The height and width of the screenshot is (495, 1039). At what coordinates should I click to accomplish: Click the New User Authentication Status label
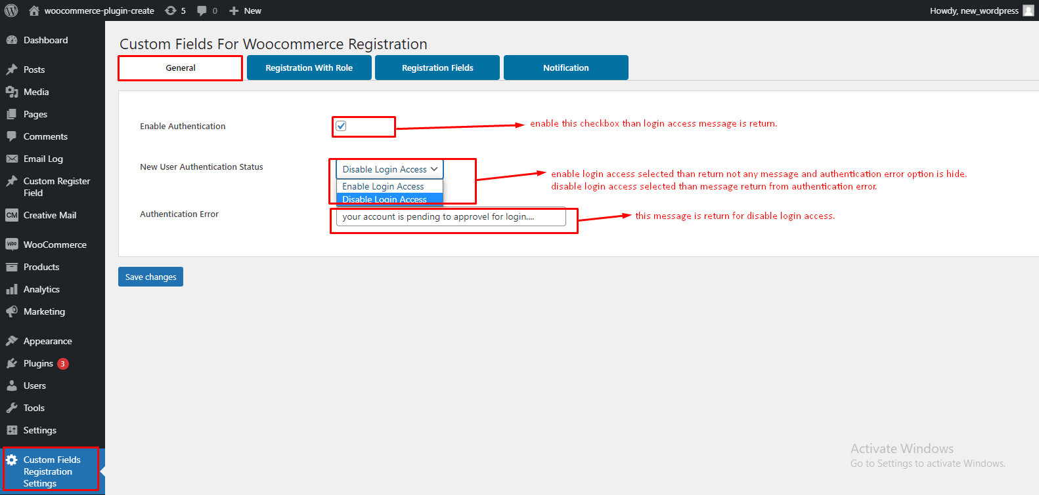pyautogui.click(x=202, y=167)
